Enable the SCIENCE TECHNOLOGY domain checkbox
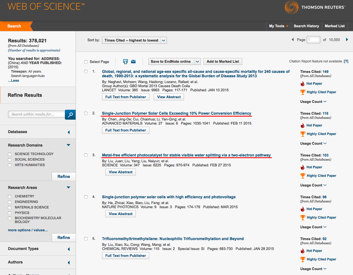353x275 pixels. click(x=10, y=154)
